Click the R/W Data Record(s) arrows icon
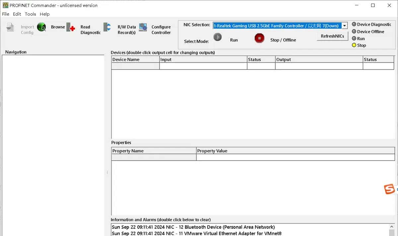 click(x=107, y=27)
